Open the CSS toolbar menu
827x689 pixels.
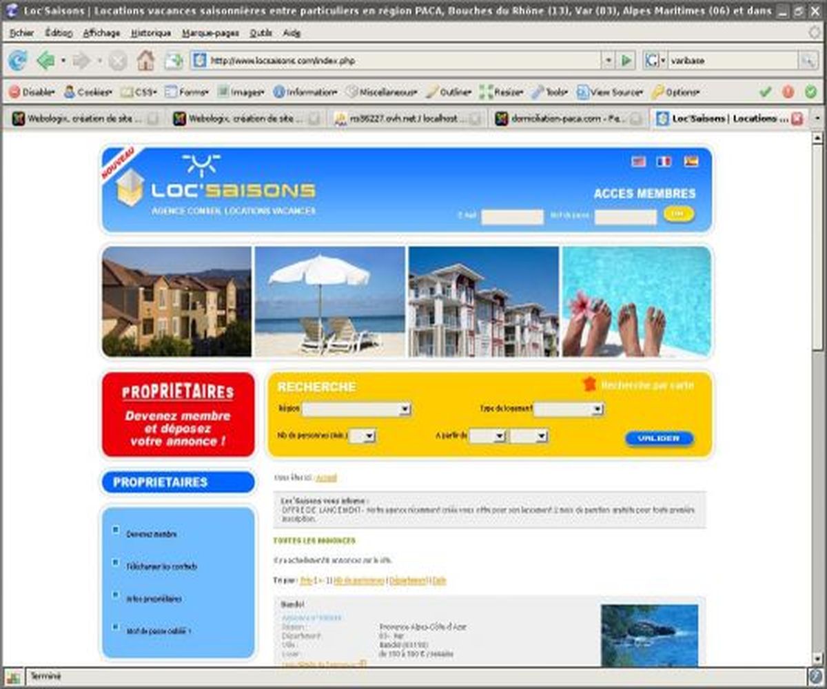coord(139,92)
